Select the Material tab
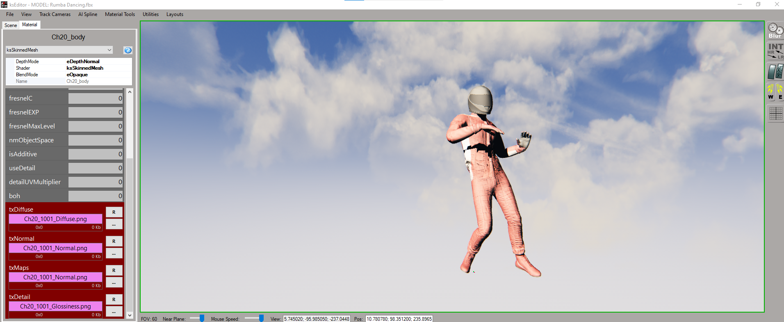The image size is (784, 322). 30,25
